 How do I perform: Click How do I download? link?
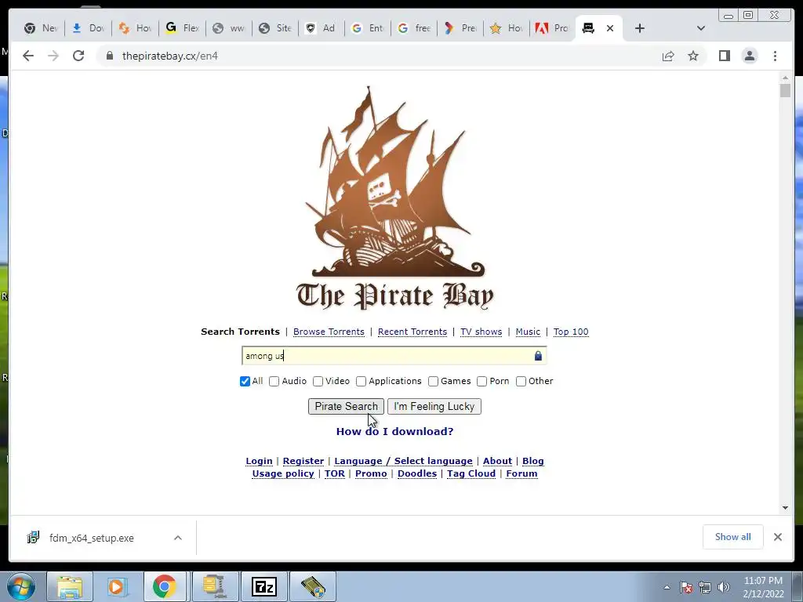395,432
